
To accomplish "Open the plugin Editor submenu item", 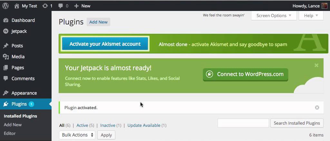I will coord(10,133).
